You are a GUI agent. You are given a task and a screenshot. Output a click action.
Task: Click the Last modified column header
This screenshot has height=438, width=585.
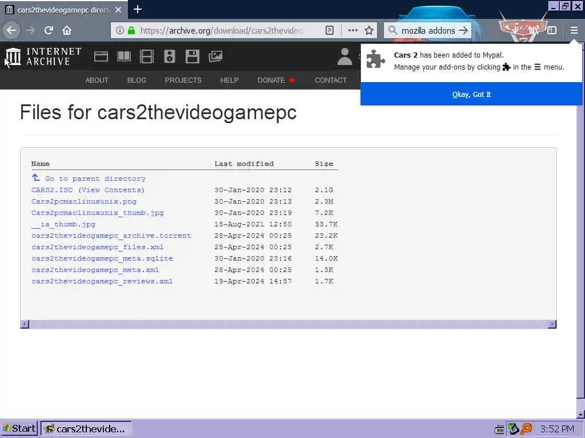[244, 164]
